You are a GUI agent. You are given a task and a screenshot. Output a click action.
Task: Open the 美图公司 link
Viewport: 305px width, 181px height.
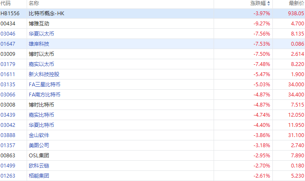click(x=39, y=145)
